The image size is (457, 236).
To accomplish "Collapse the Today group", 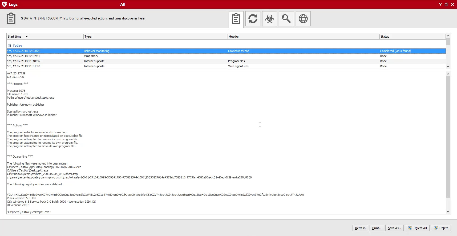I will click(9, 46).
